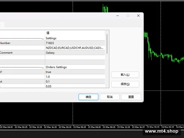Select the value 71823 cell
Screen dimensions: 184x138
click(x=75, y=43)
